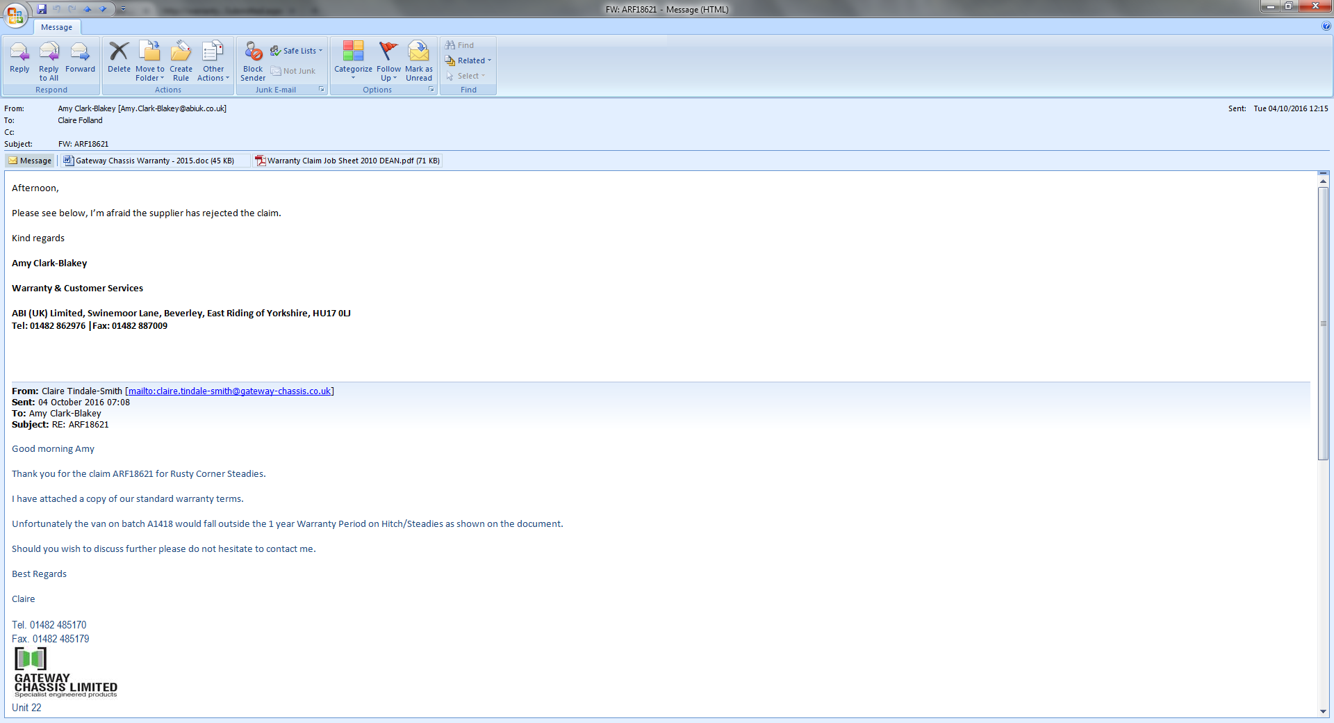Viewport: 1334px width, 723px height.
Task: Open the Safe Lists dropdown
Action: pos(297,51)
